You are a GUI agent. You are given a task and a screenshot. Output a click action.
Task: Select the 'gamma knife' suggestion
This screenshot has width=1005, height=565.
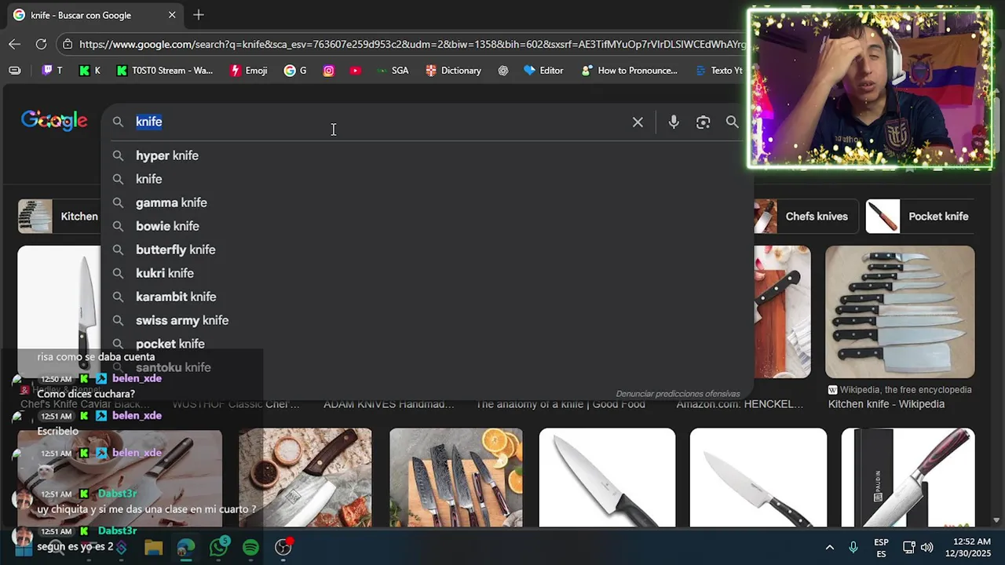coord(428,202)
